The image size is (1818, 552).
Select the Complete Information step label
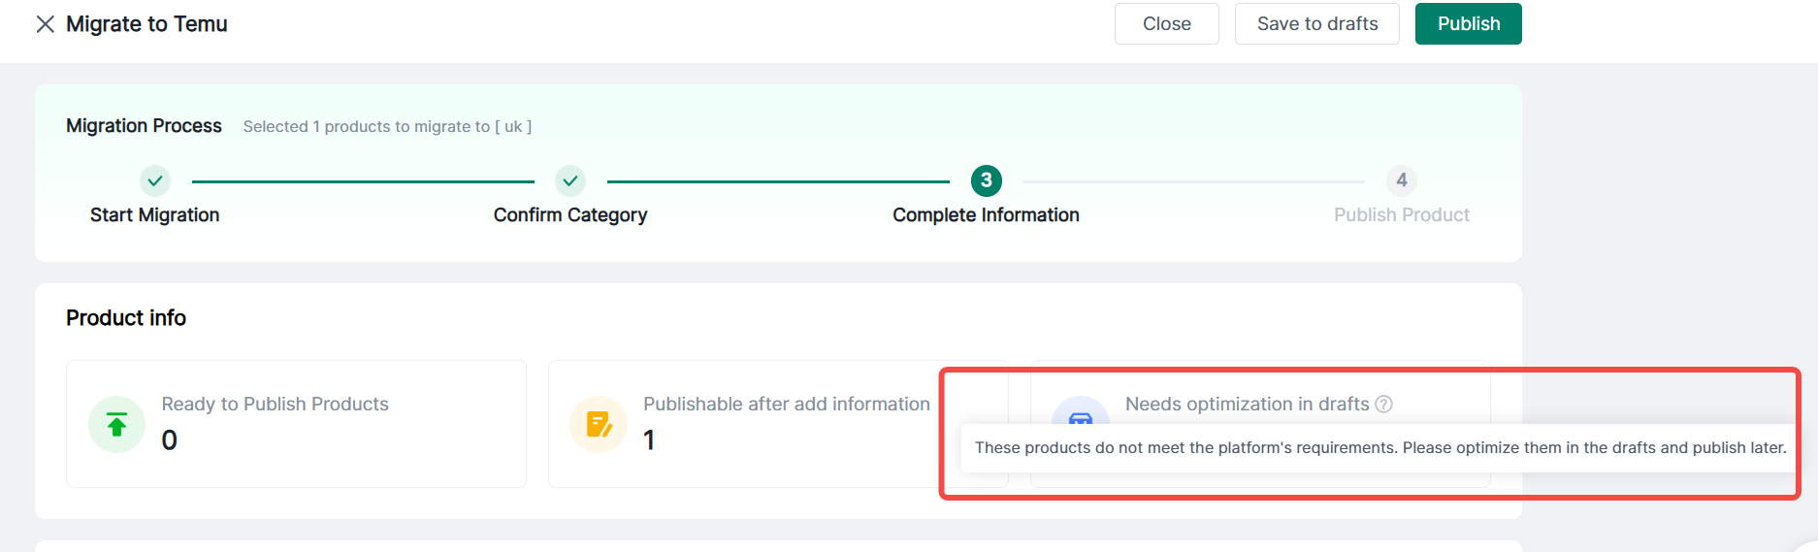pos(986,215)
